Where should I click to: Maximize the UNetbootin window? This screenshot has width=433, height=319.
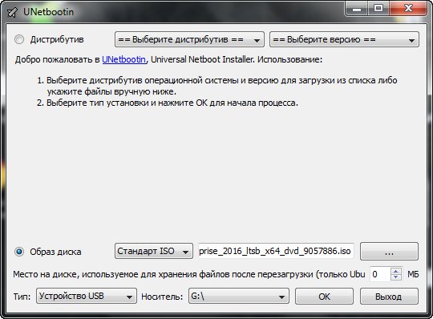click(x=378, y=9)
